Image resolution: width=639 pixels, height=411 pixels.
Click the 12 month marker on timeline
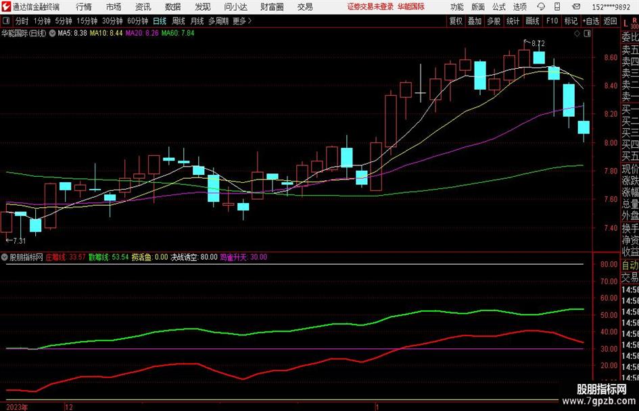(69, 407)
